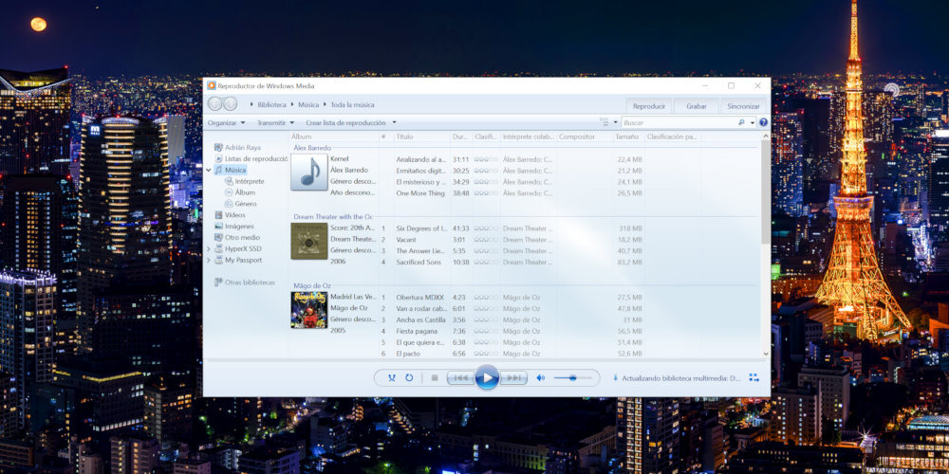
Task: Click the track list vertical scrollbar
Action: pyautogui.click(x=766, y=191)
